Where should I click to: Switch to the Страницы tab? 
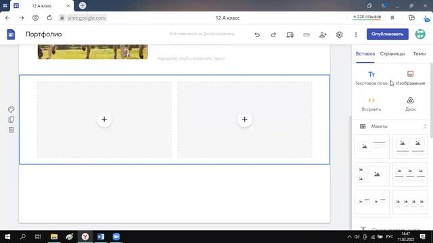tap(392, 54)
